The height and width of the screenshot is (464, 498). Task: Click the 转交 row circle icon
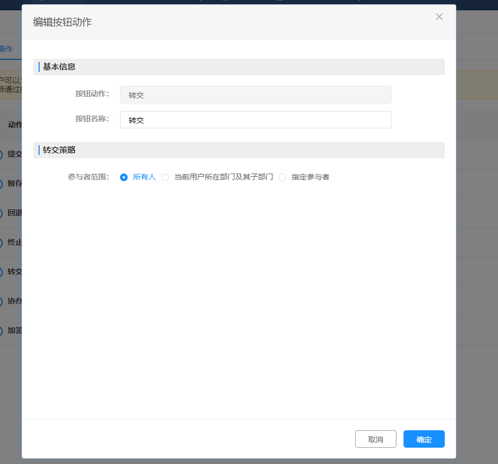[1, 272]
